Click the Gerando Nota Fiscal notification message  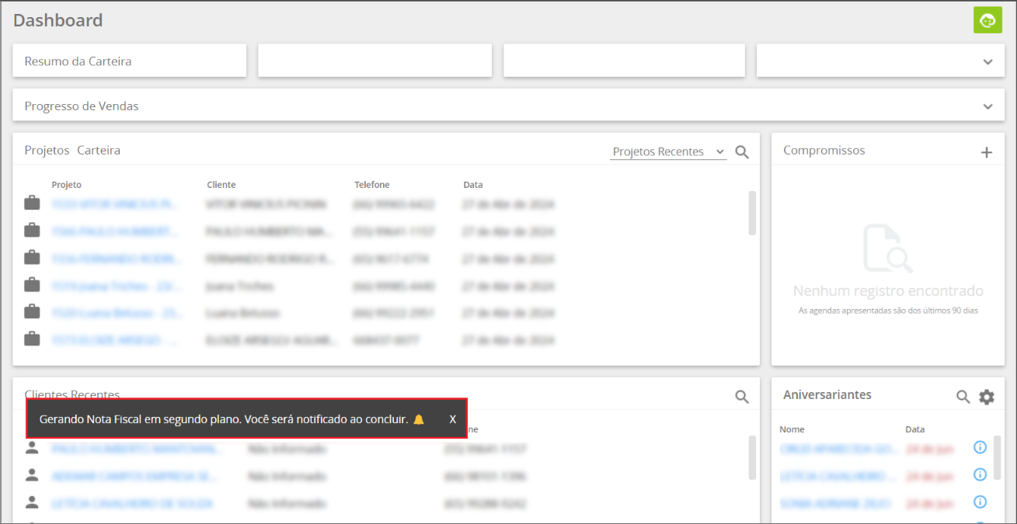(224, 419)
